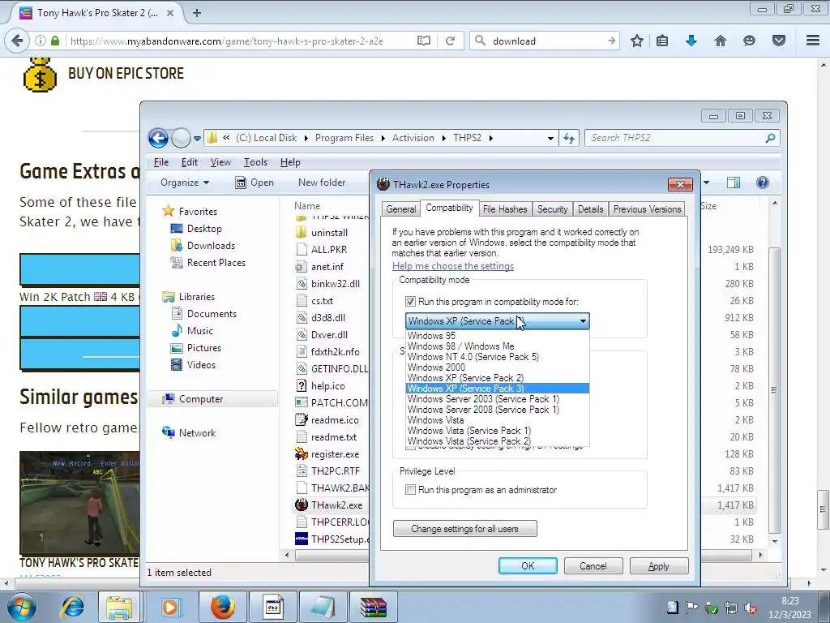Open Documents library in sidebar

pos(212,314)
